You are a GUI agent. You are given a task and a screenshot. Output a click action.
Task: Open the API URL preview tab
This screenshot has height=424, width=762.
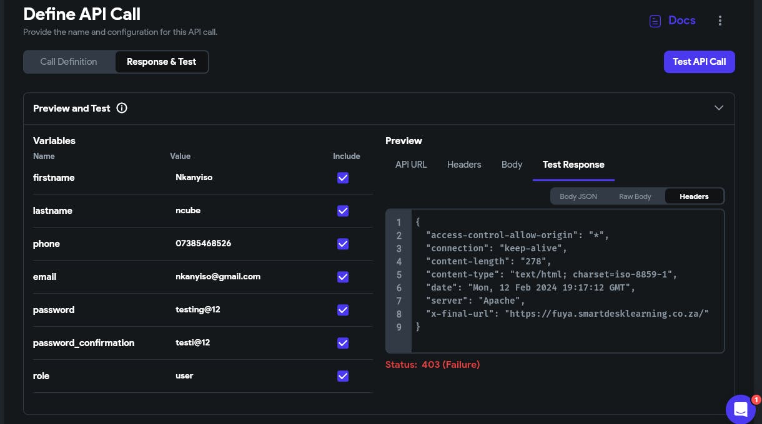[x=411, y=165]
